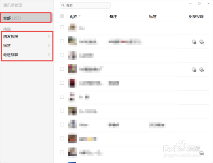Click the sort arrow next to 昵称
Image resolution: width=213 pixels, height=163 pixels.
click(x=80, y=16)
